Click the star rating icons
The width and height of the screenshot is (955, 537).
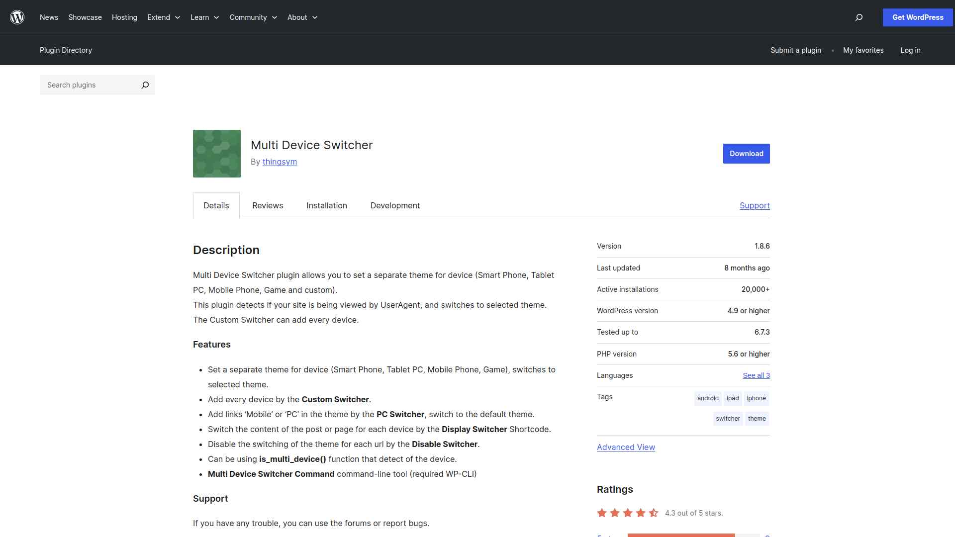628,513
